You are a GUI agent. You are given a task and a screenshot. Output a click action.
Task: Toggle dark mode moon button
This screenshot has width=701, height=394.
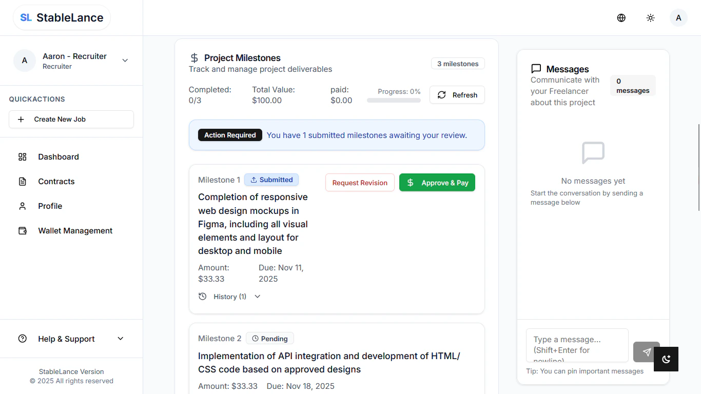[666, 359]
